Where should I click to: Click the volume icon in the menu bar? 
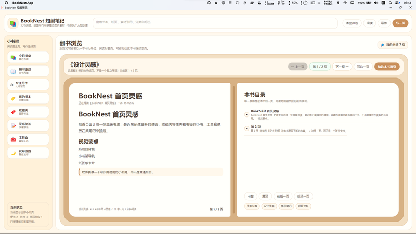pos(375,3)
